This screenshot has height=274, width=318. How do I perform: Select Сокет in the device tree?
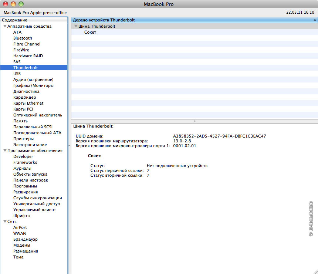(90, 32)
